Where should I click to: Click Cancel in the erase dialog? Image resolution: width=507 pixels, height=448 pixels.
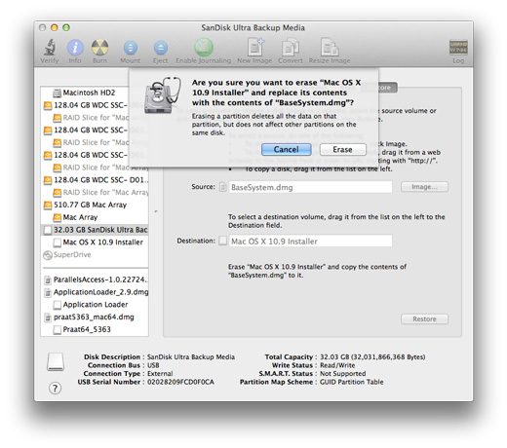point(286,149)
